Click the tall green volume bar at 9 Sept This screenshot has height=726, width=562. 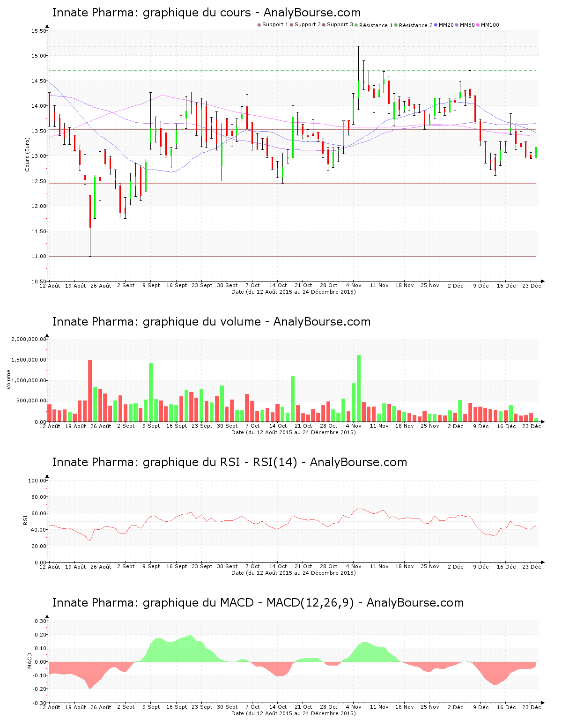(x=151, y=393)
